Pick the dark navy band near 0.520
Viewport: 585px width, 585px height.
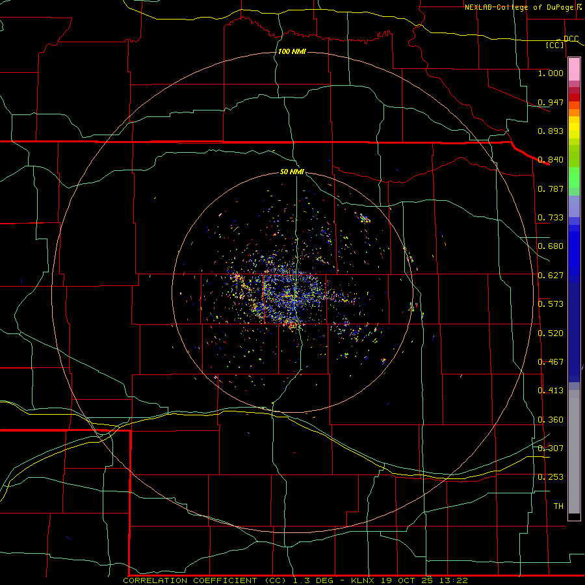pyautogui.click(x=574, y=328)
